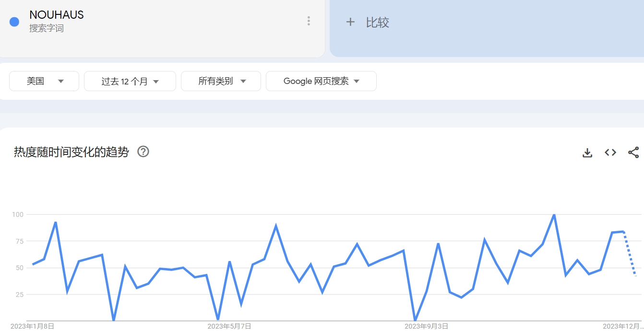
Task: Click the plus icon next to 比较
Action: pos(350,22)
